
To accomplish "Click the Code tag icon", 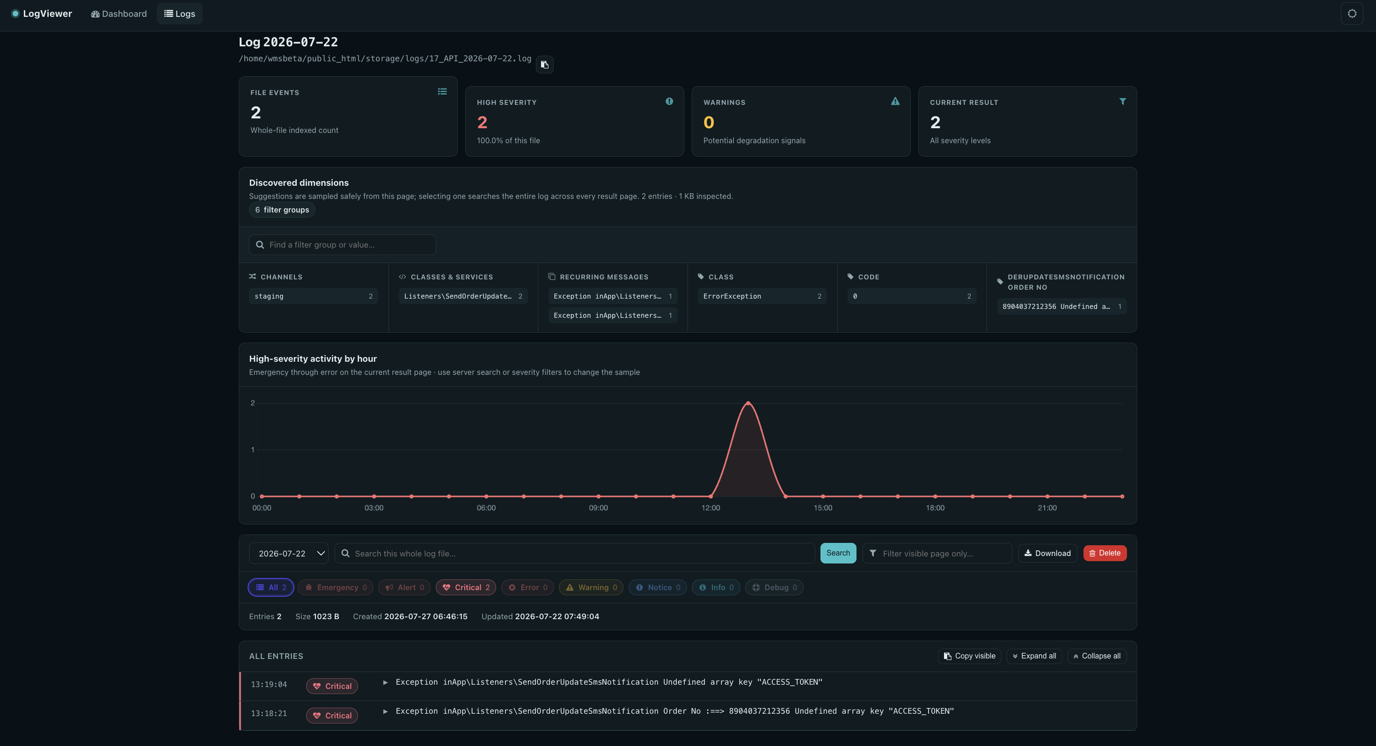I will (850, 277).
